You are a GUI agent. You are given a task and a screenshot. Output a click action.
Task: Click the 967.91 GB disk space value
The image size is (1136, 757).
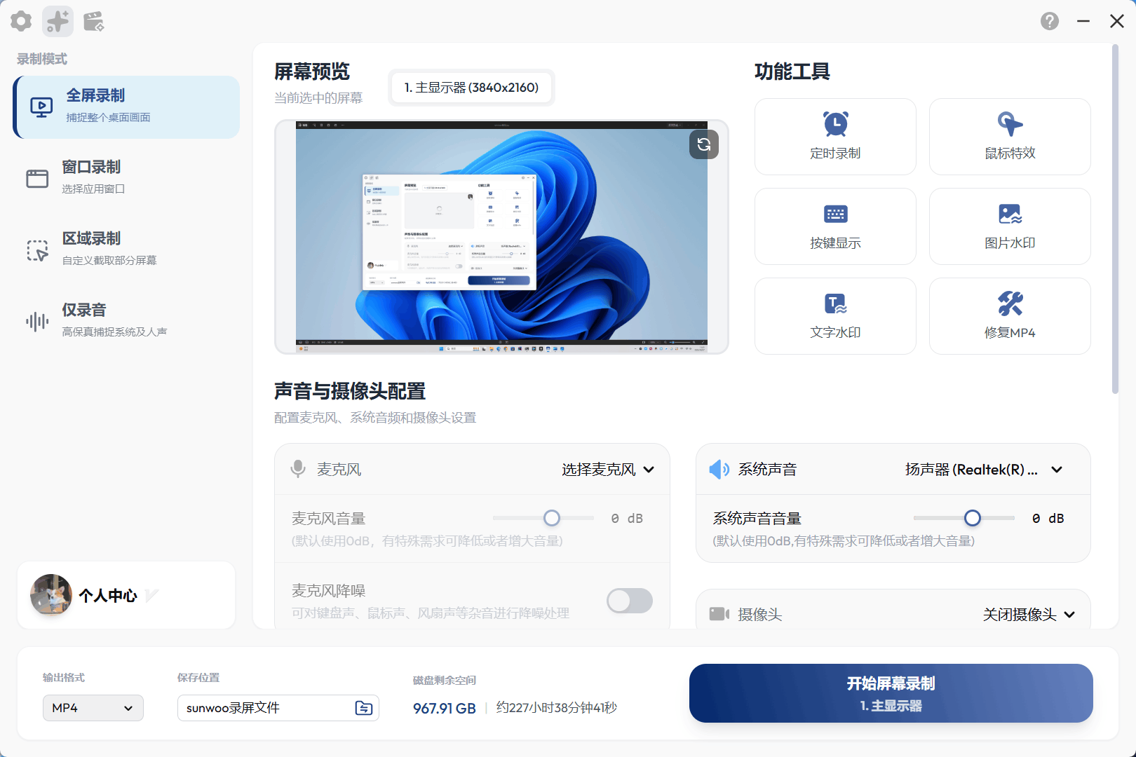(x=445, y=709)
